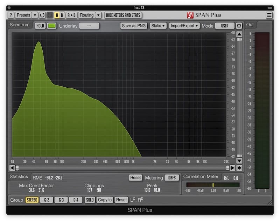Click the Group Reset button

coord(121,200)
